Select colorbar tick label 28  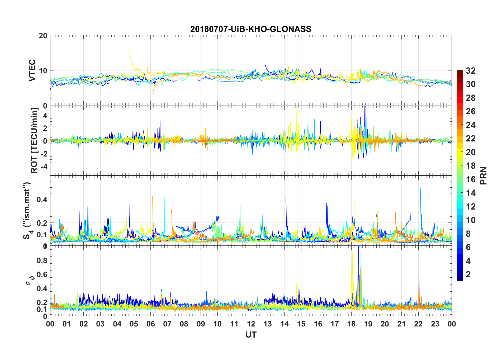471,98
